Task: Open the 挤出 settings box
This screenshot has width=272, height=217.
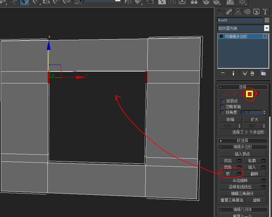Action: [239, 161]
